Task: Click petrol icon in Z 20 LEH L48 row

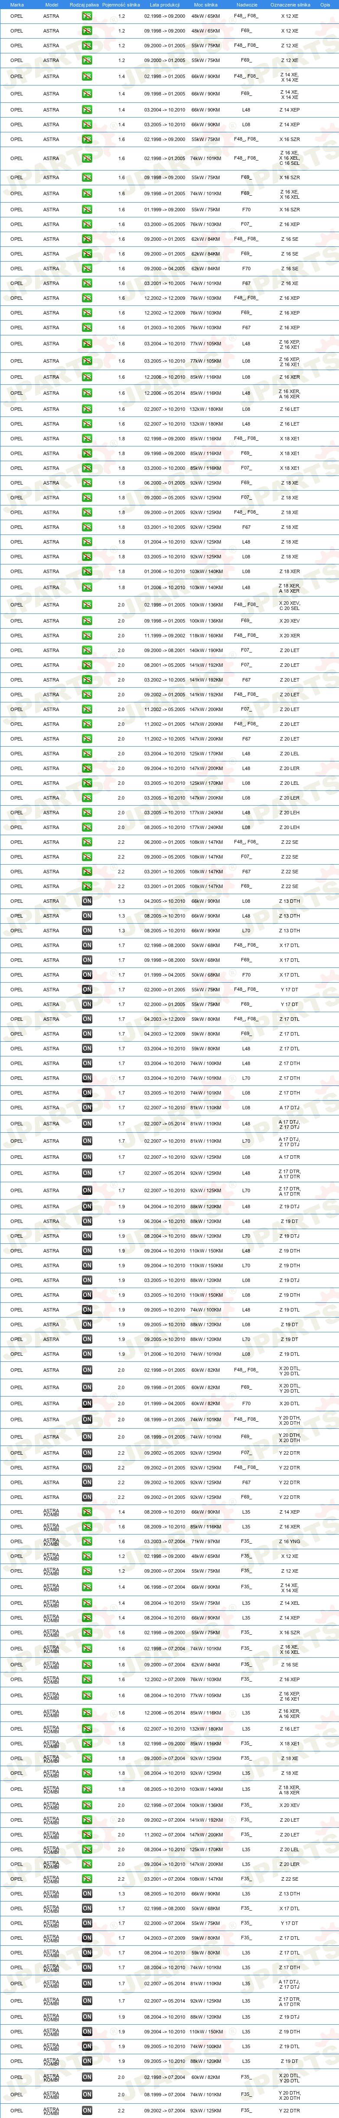Action: coord(86,812)
